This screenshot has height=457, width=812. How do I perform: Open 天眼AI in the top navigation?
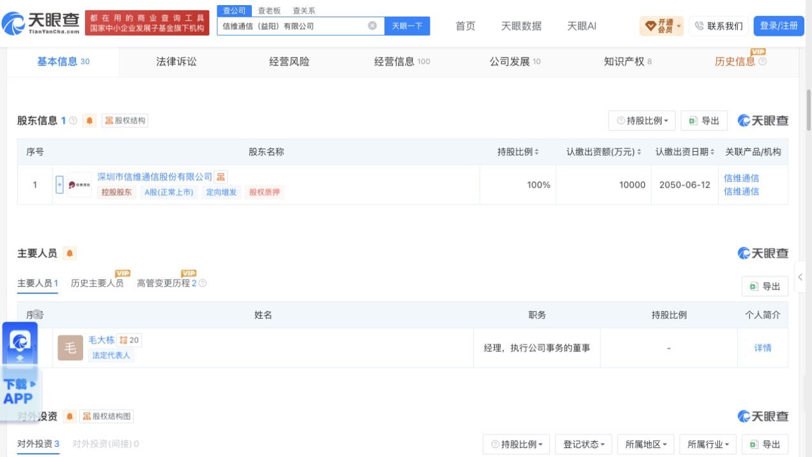click(582, 26)
